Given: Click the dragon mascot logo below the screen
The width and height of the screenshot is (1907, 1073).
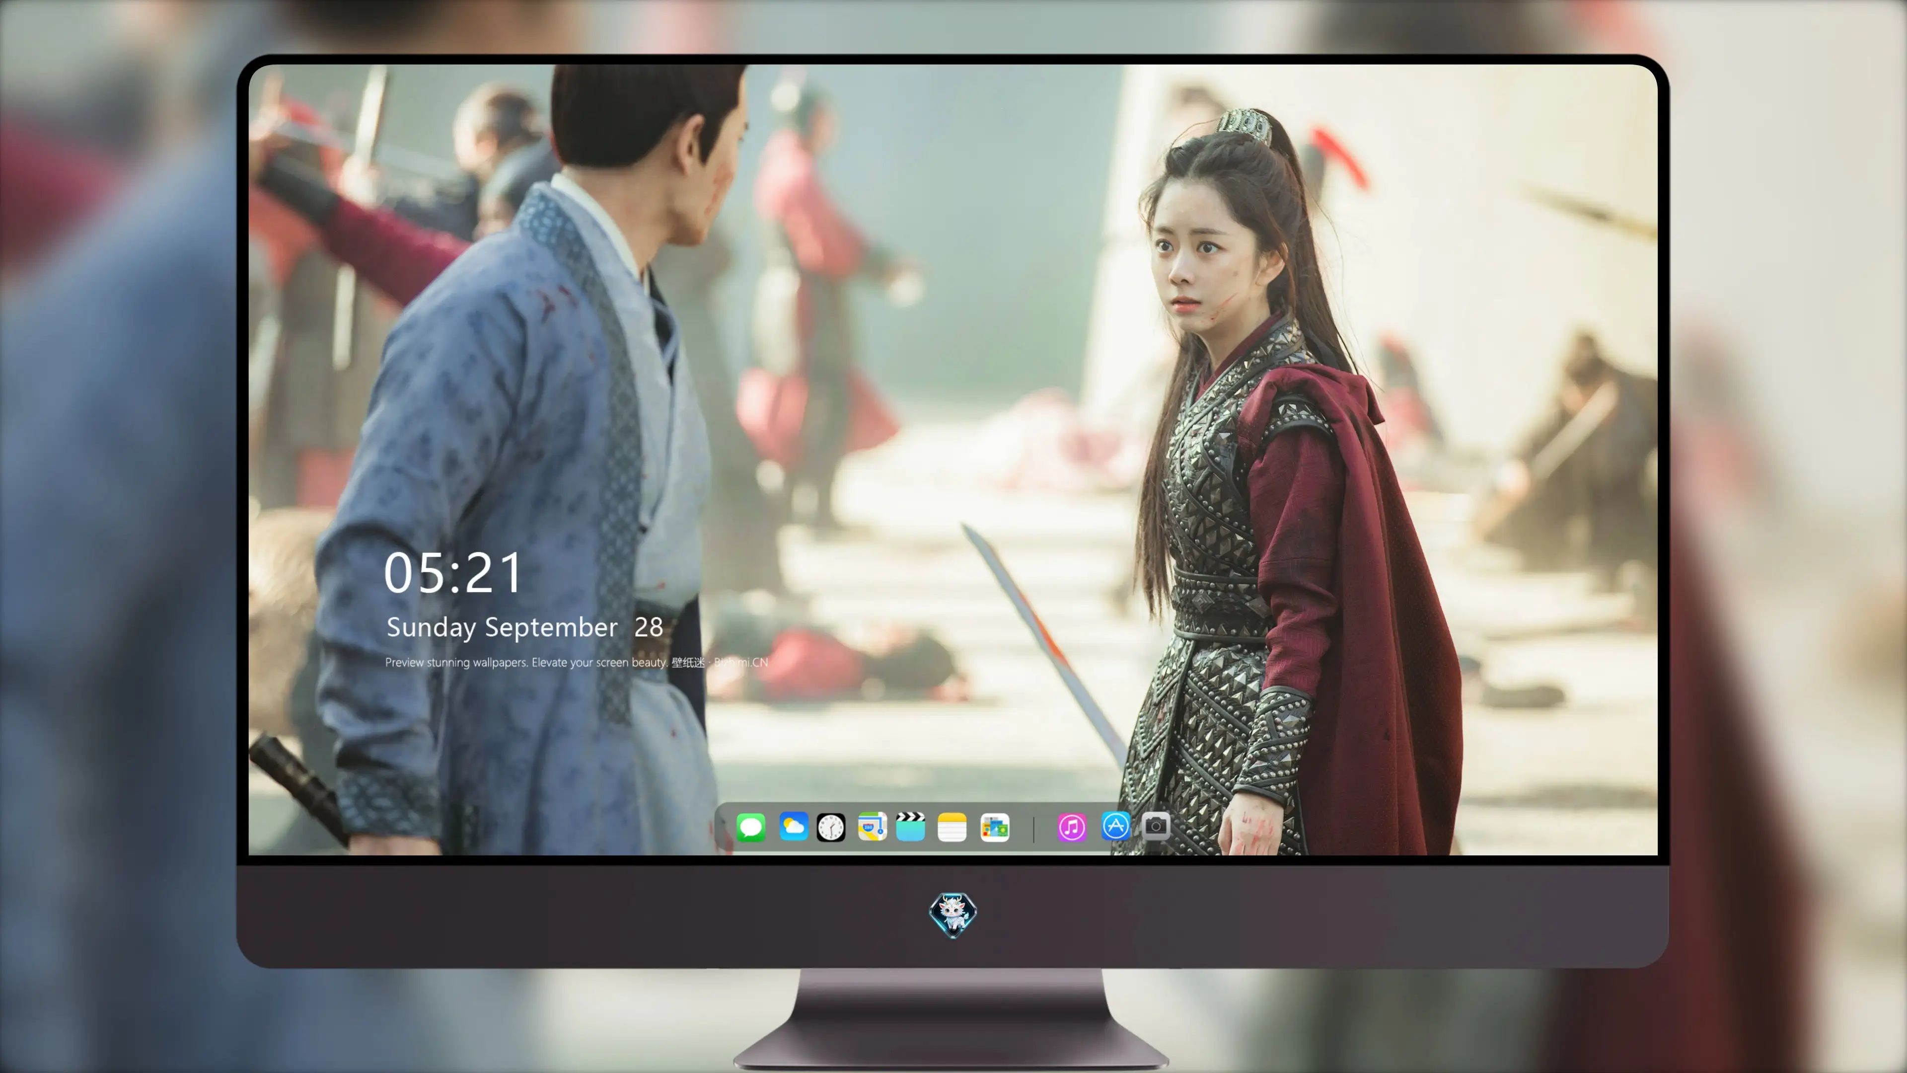Looking at the screenshot, I should (953, 915).
